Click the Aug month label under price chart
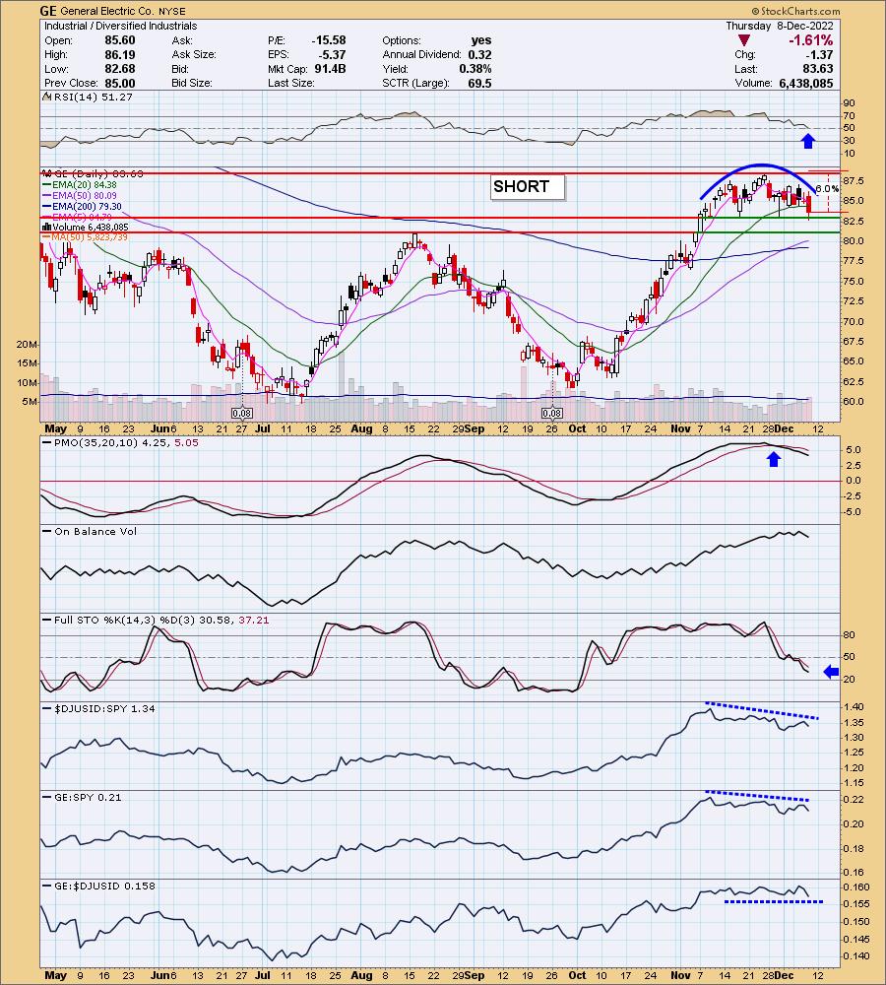The width and height of the screenshot is (886, 985). point(361,428)
